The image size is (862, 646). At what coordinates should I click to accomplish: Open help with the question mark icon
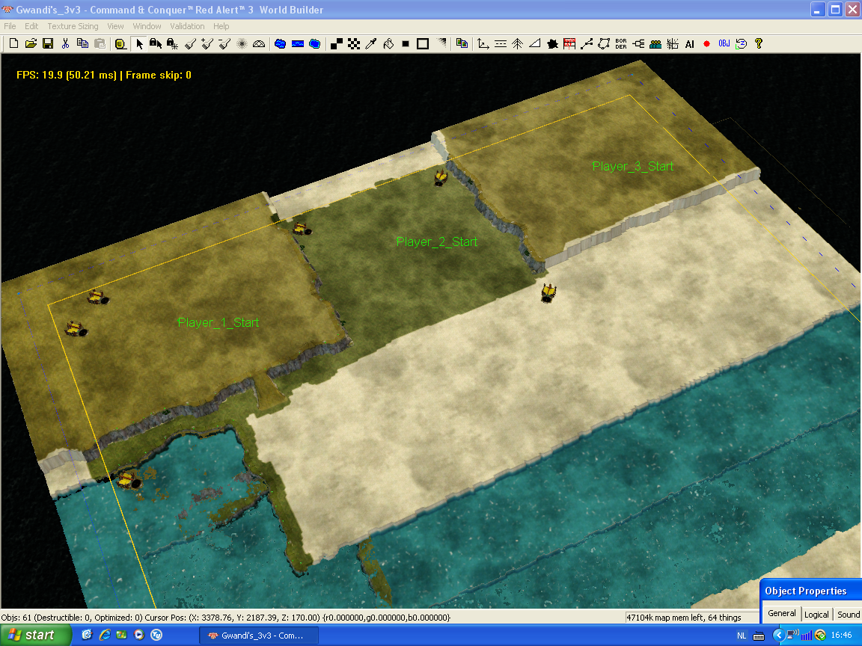[x=759, y=43]
